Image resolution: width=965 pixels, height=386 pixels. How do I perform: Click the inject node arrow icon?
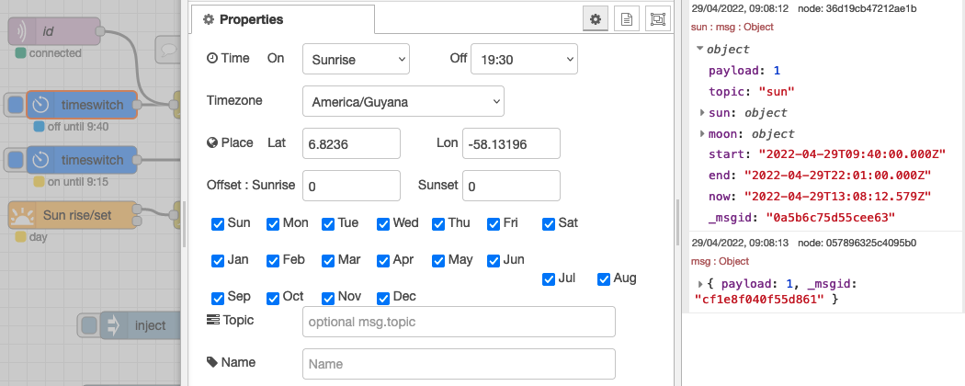tap(113, 325)
